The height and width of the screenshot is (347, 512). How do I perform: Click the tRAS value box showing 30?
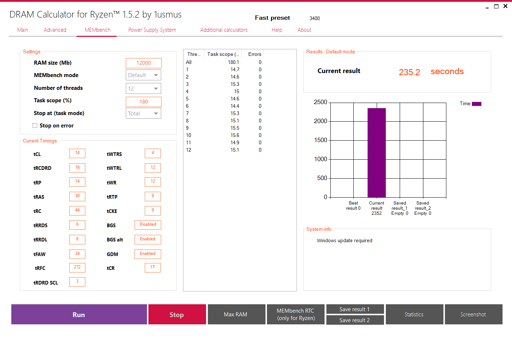[77, 197]
